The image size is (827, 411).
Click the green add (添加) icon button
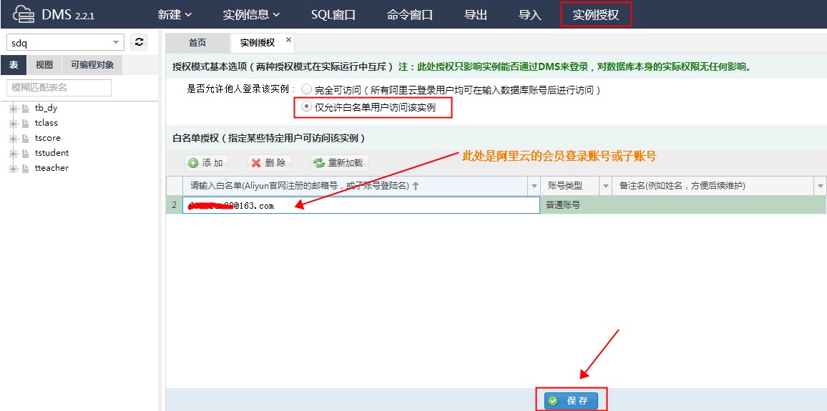(193, 163)
